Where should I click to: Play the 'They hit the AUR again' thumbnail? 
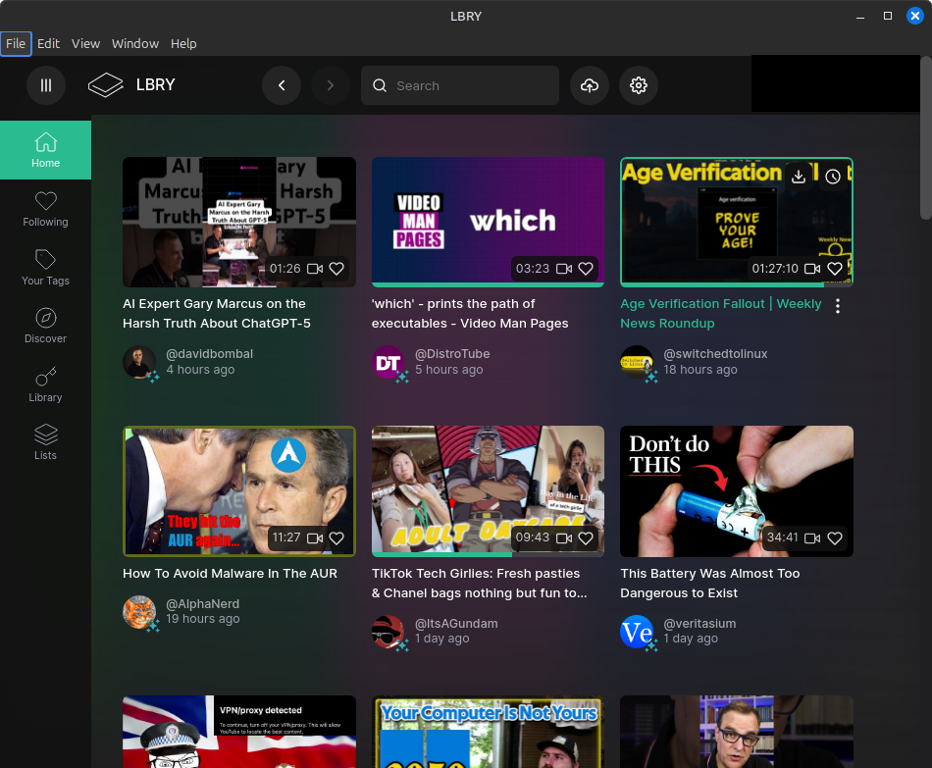[x=239, y=491]
